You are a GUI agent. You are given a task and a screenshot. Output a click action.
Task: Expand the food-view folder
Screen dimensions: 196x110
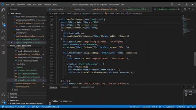point(21,64)
